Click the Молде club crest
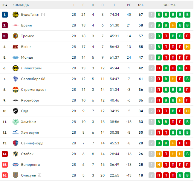 point(16,57)
